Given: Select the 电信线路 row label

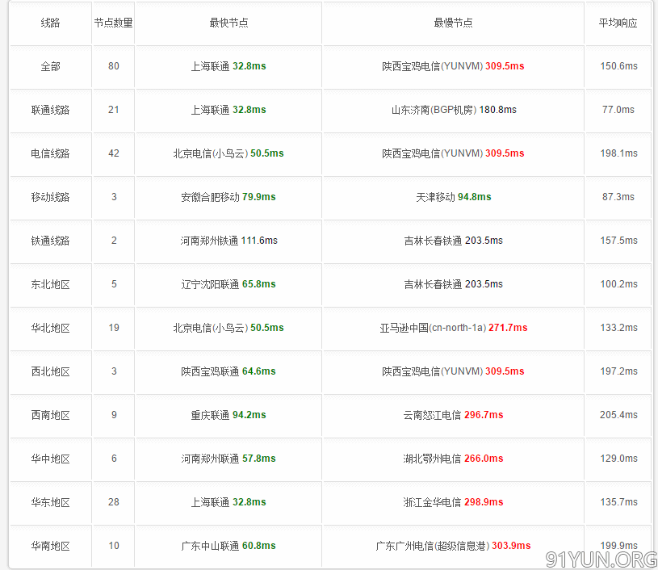Looking at the screenshot, I should pos(50,153).
